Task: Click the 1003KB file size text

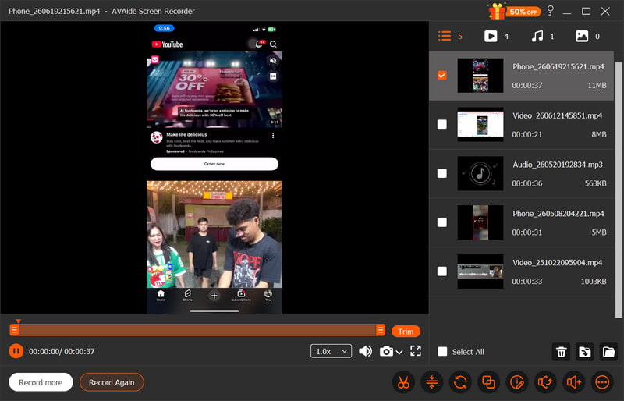Action: (x=594, y=281)
